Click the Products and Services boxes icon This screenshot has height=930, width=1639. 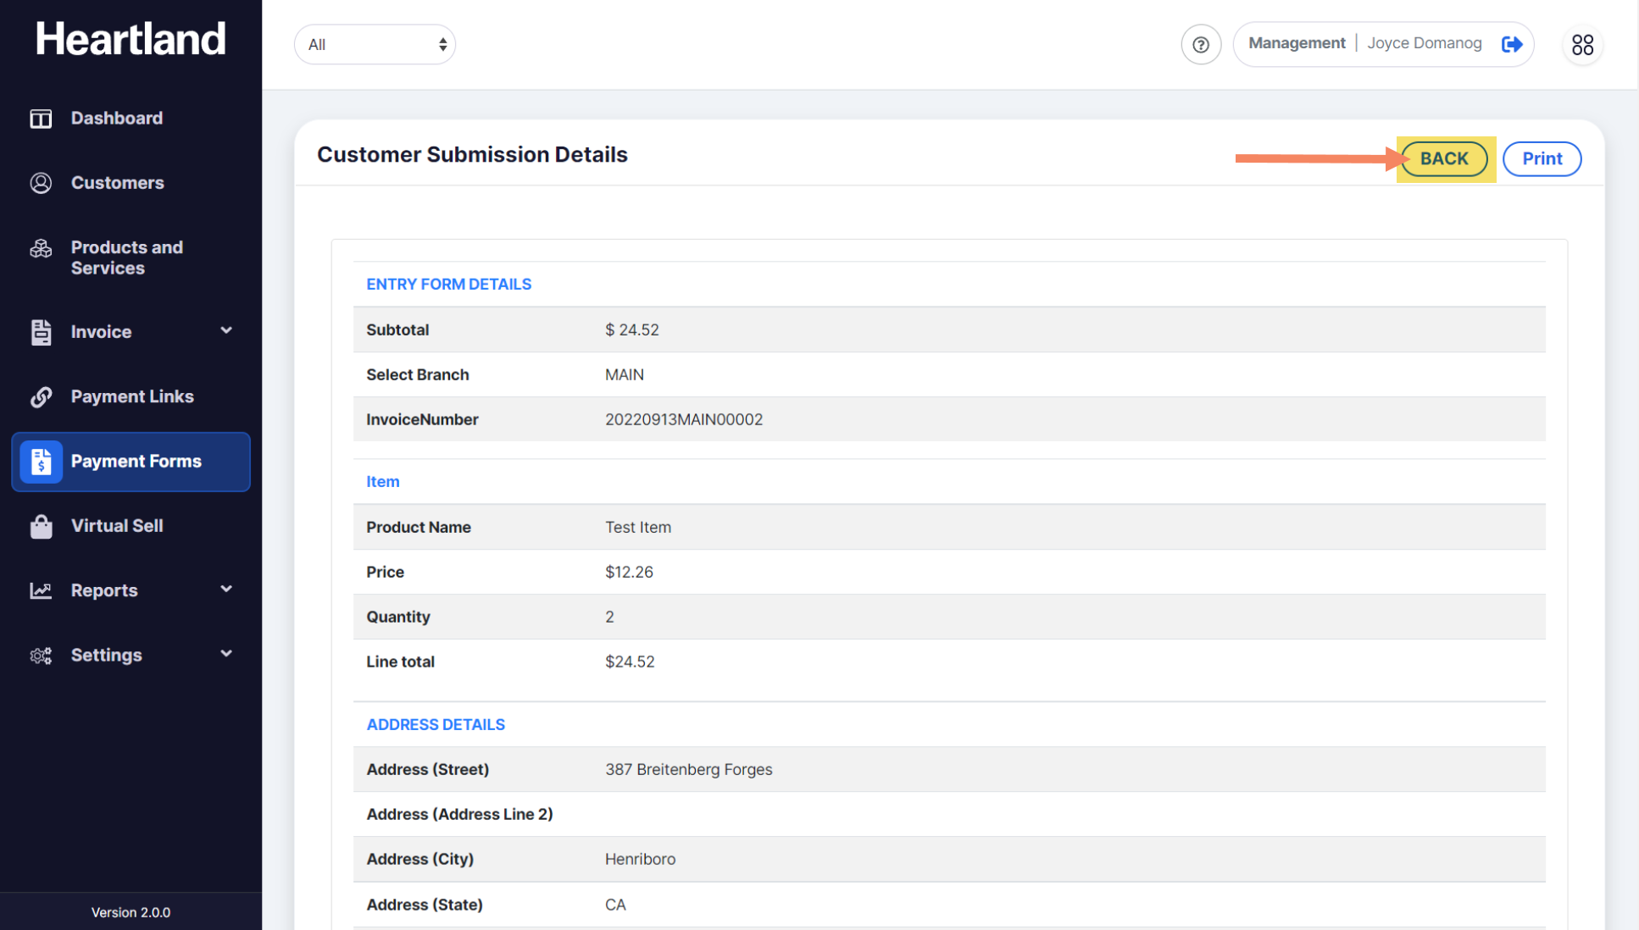[x=41, y=248]
